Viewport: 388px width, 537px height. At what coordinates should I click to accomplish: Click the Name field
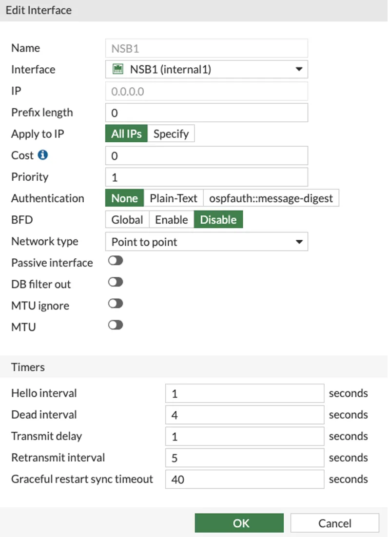(207, 48)
